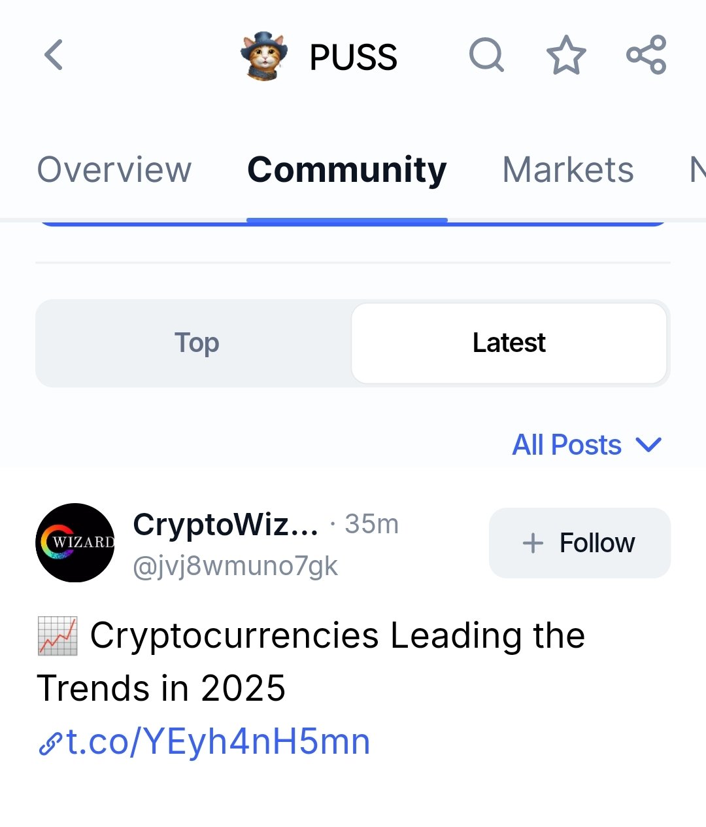Image resolution: width=706 pixels, height=827 pixels.
Task: Tap chevron next to All Posts
Action: pos(648,446)
